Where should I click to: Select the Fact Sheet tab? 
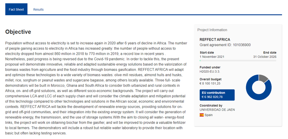(16, 10)
